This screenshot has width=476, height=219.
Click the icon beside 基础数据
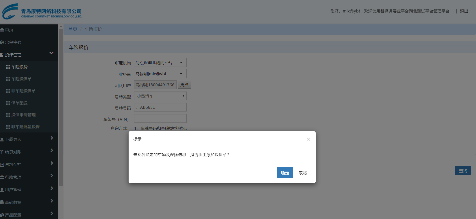tap(2, 202)
